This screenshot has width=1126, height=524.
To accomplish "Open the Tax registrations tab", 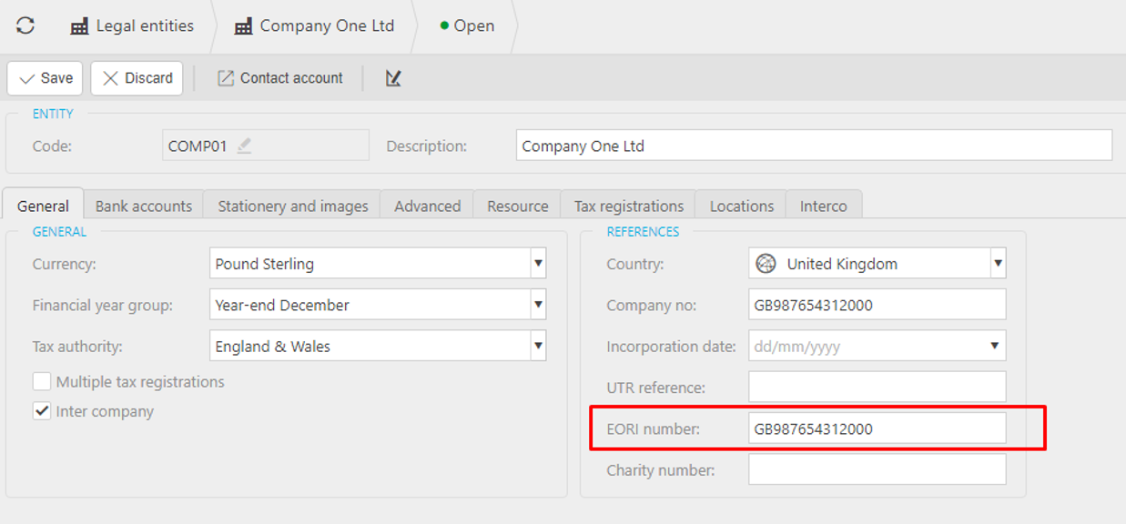I will tap(628, 206).
